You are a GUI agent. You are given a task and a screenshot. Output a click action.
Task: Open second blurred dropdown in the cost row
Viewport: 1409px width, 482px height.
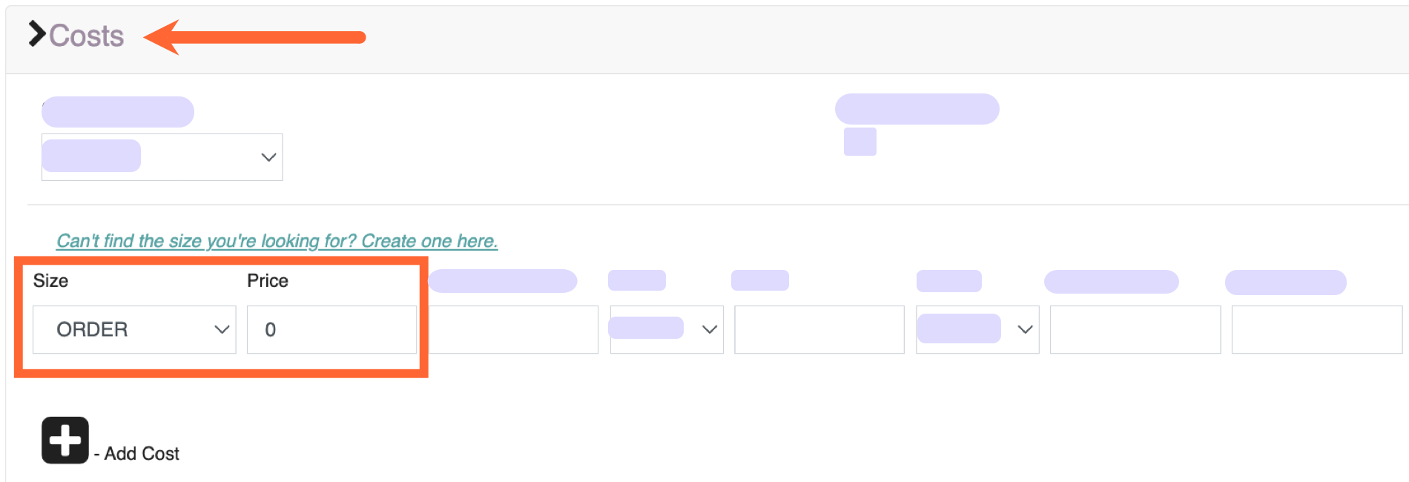[x=977, y=329]
